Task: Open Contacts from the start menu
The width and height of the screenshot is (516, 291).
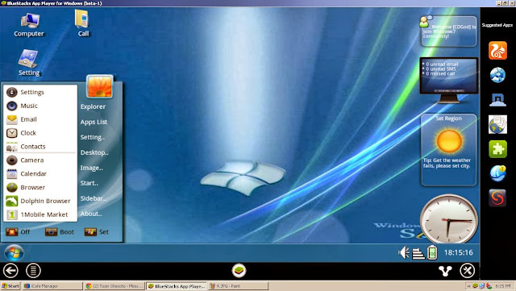Action: click(x=40, y=147)
